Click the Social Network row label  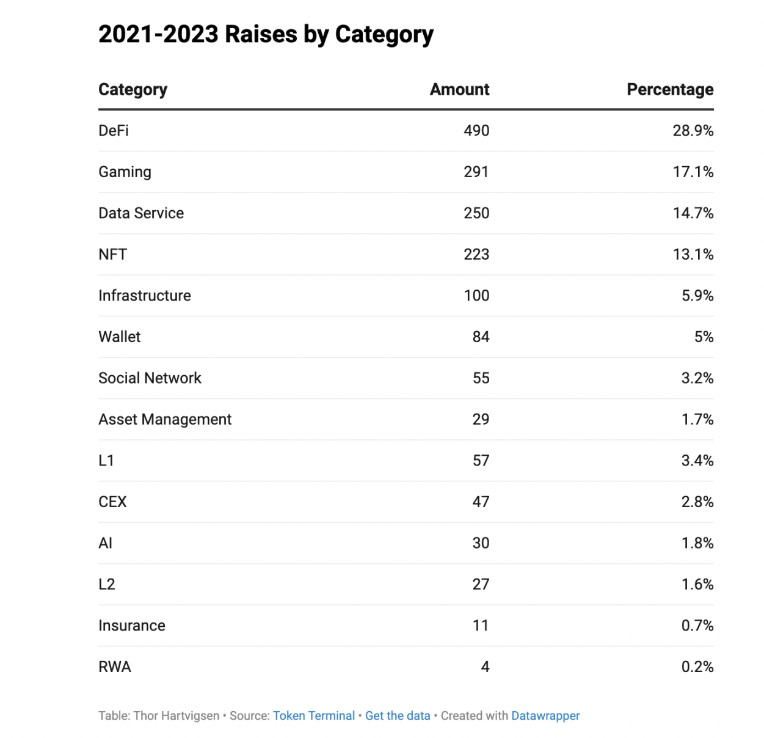[150, 378]
